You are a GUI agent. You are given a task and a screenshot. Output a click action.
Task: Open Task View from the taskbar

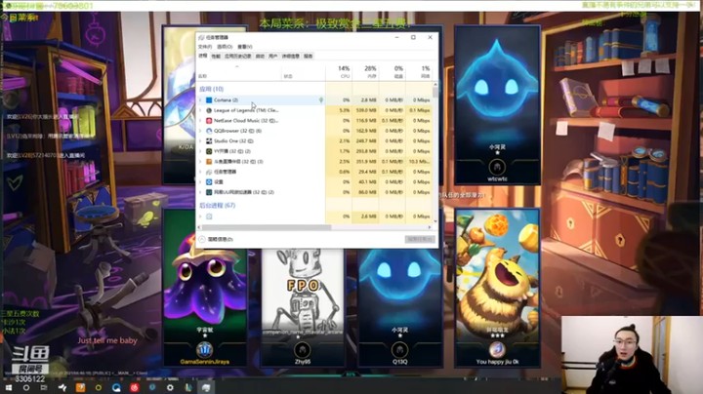click(44, 388)
